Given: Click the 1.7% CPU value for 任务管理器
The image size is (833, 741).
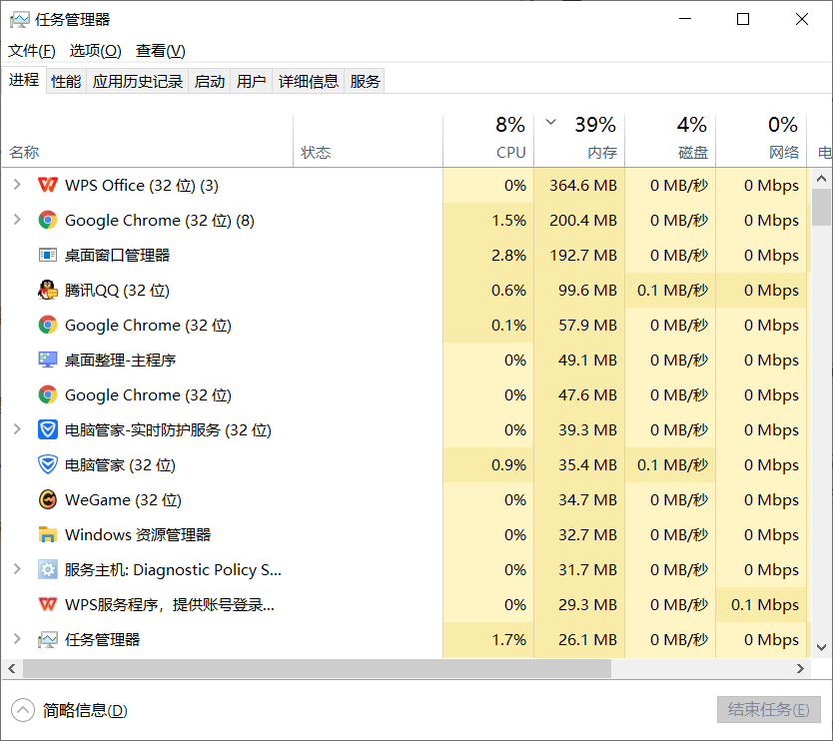Looking at the screenshot, I should coord(508,639).
